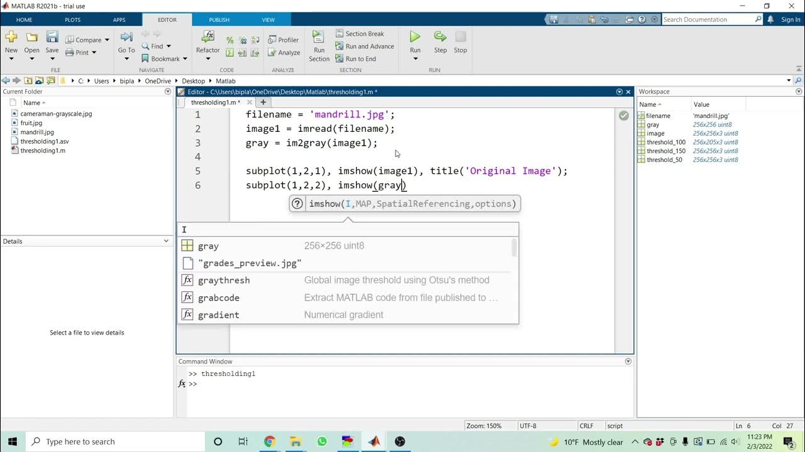The image size is (805, 452).
Task: Expand the Find dropdown
Action: (169, 46)
